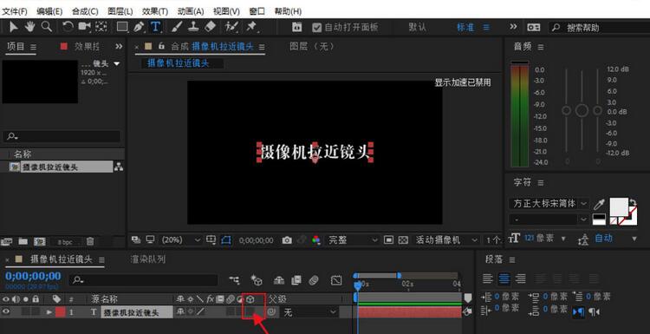
Task: Select the Rectangle shape tool
Action: (x=122, y=27)
